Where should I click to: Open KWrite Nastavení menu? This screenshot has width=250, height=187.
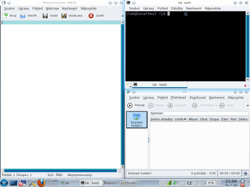(69, 8)
